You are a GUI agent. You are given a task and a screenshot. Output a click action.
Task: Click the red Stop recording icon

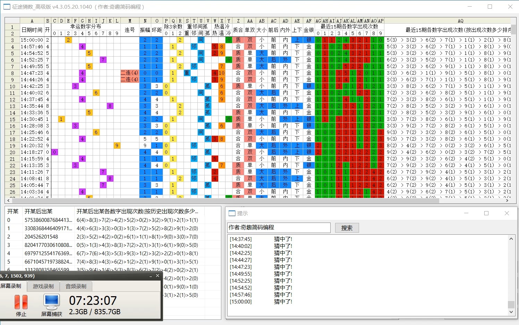[x=21, y=302]
